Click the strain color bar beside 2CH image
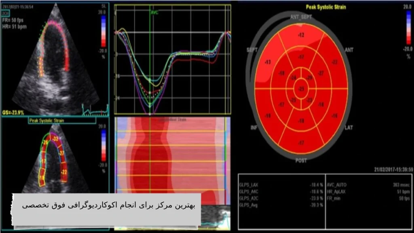The width and height of the screenshot is (414, 233). pyautogui.click(x=103, y=31)
